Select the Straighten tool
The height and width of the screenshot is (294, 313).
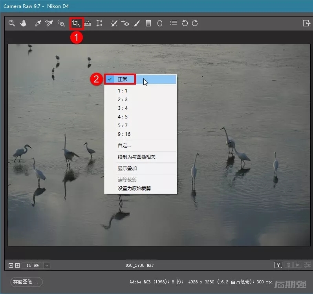click(x=88, y=23)
